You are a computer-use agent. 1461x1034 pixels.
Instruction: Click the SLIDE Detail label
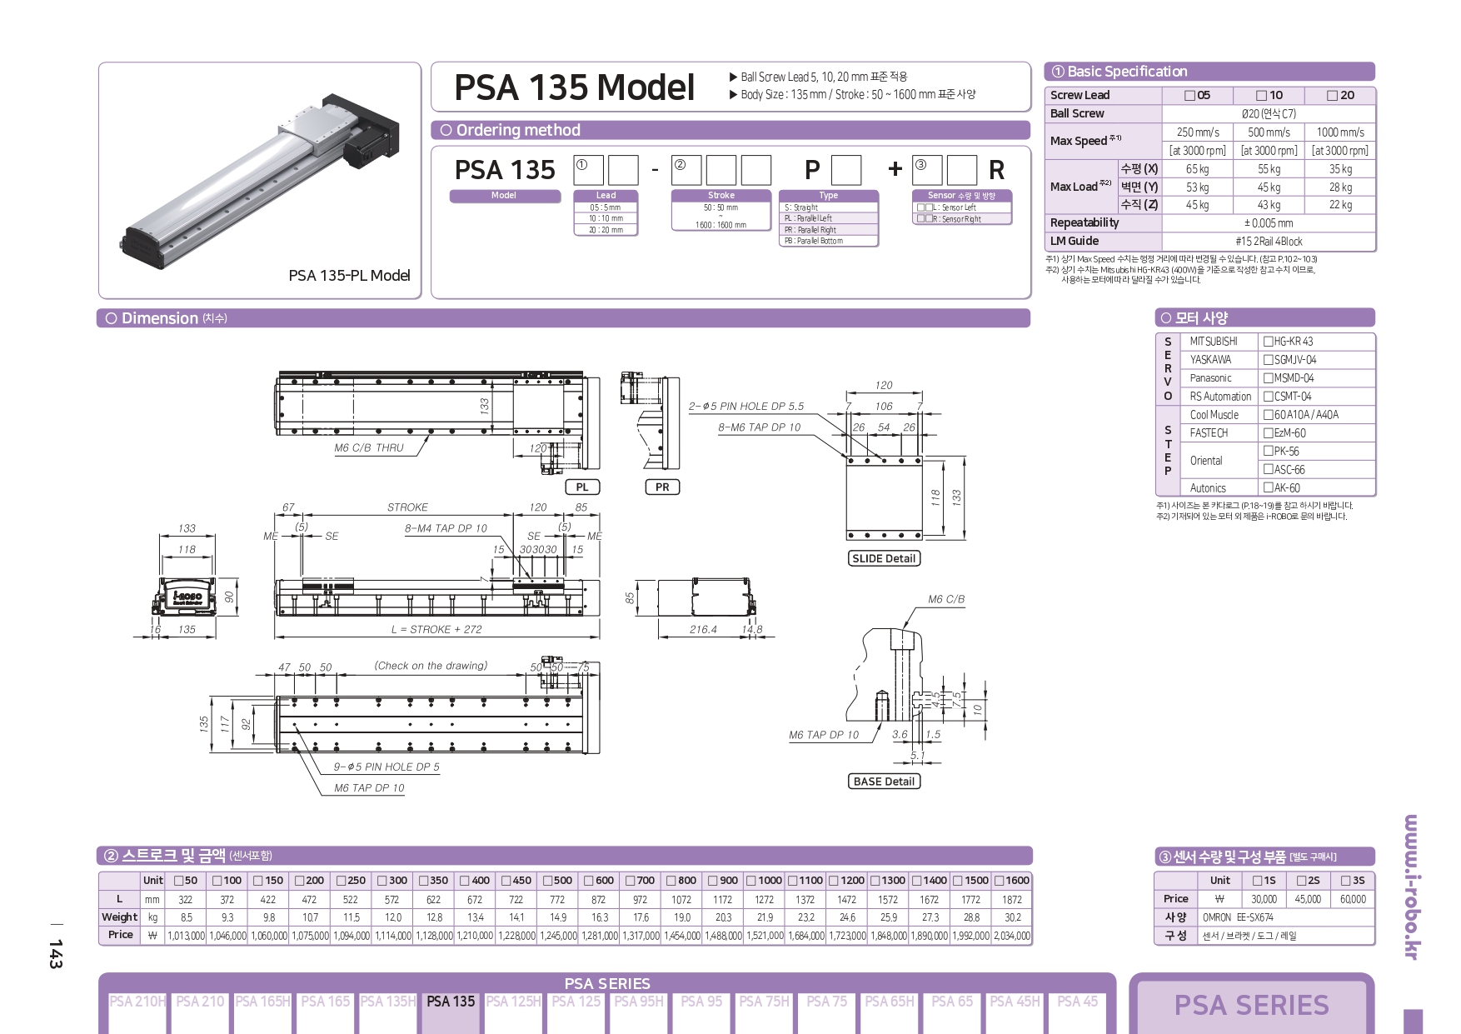tap(884, 559)
